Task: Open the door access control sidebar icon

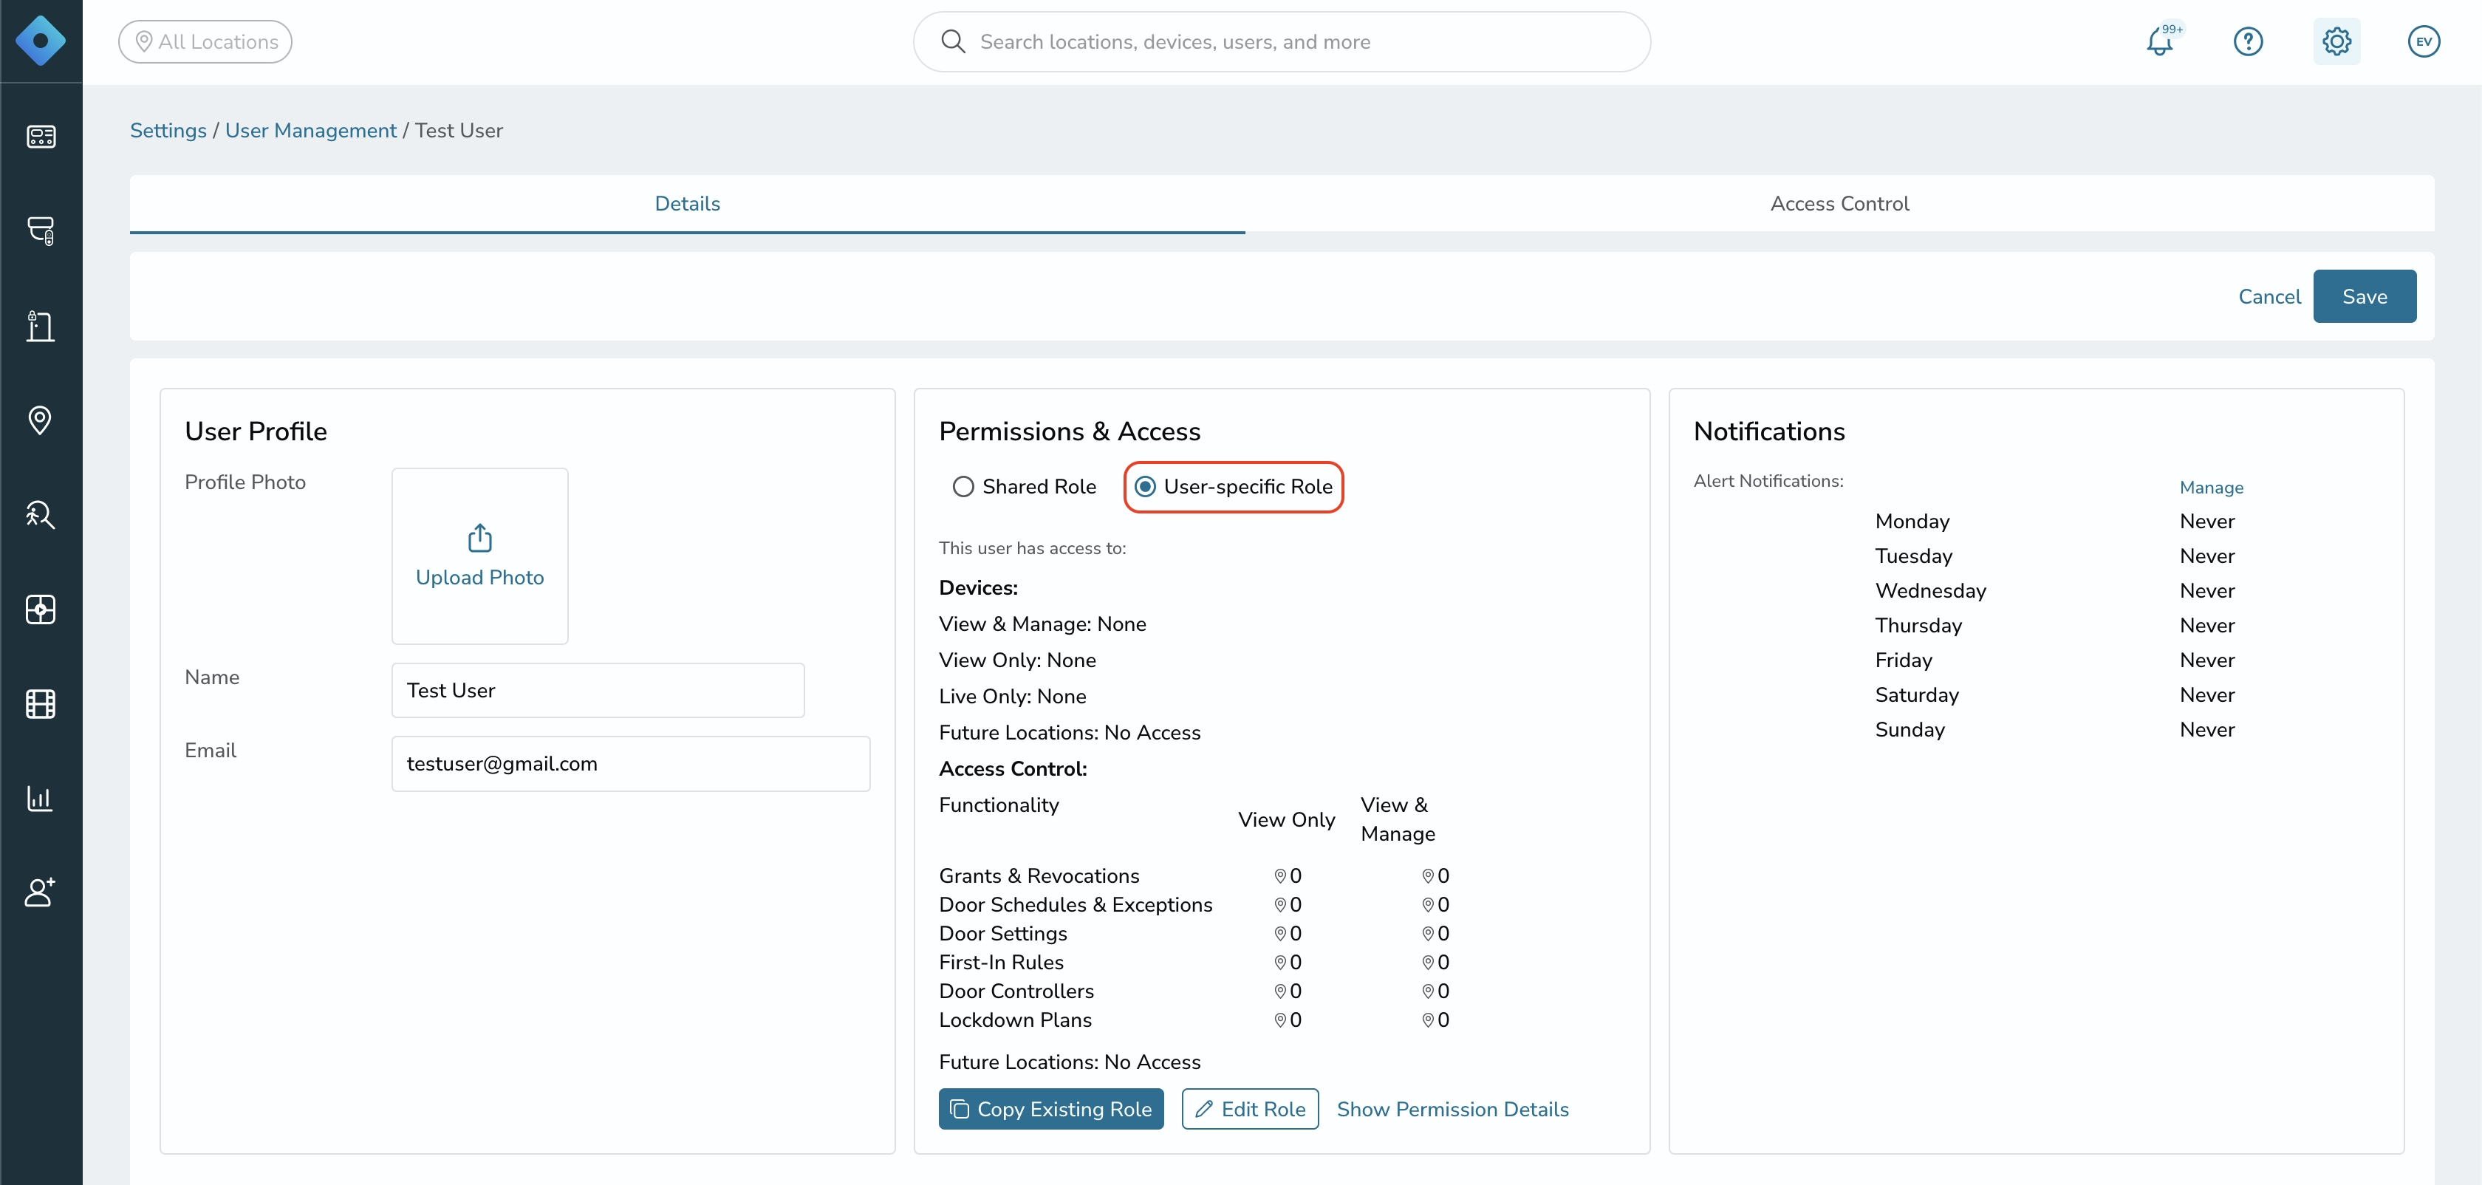Action: 41,326
